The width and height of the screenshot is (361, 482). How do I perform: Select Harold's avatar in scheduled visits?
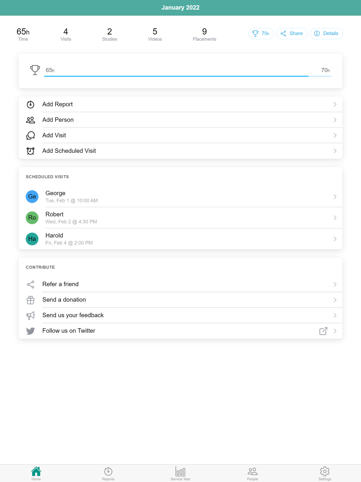click(x=32, y=239)
